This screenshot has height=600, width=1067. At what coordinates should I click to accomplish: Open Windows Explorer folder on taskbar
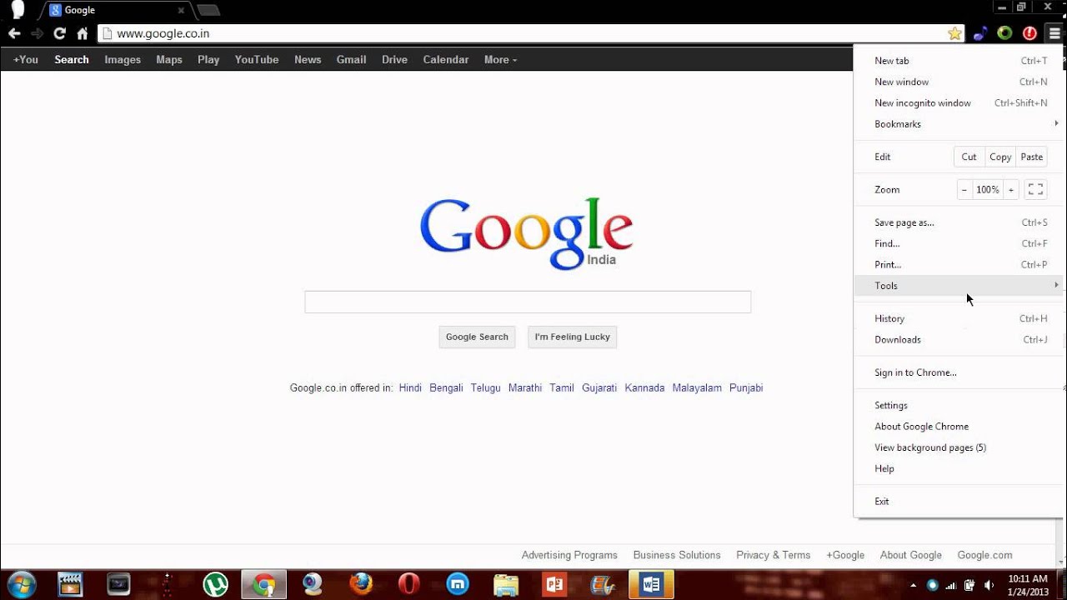coord(506,584)
